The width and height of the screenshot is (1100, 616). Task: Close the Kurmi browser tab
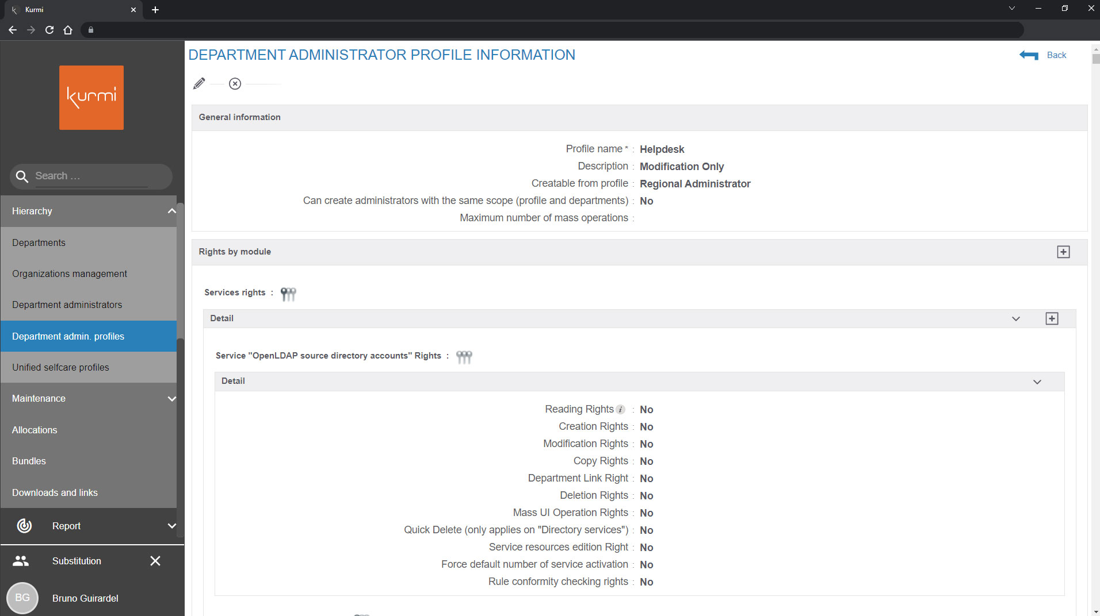(133, 10)
